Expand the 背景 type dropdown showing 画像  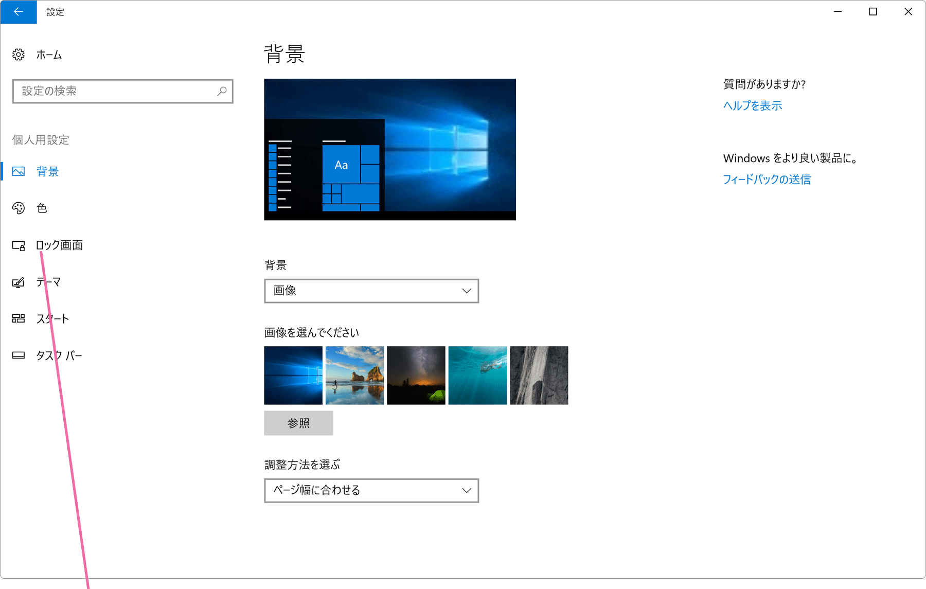(x=371, y=291)
